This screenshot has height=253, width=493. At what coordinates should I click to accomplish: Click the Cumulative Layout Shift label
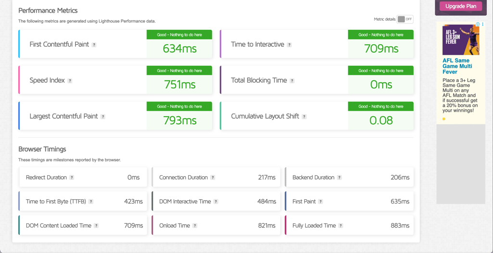pos(265,117)
